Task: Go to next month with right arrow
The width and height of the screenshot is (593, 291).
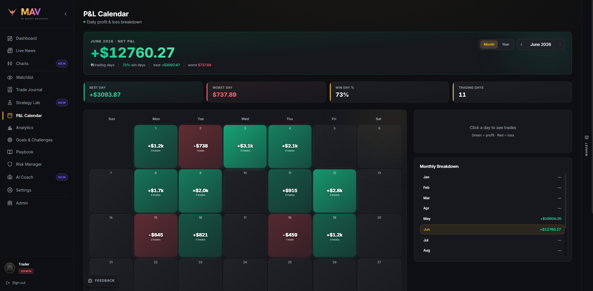Action: pos(560,45)
